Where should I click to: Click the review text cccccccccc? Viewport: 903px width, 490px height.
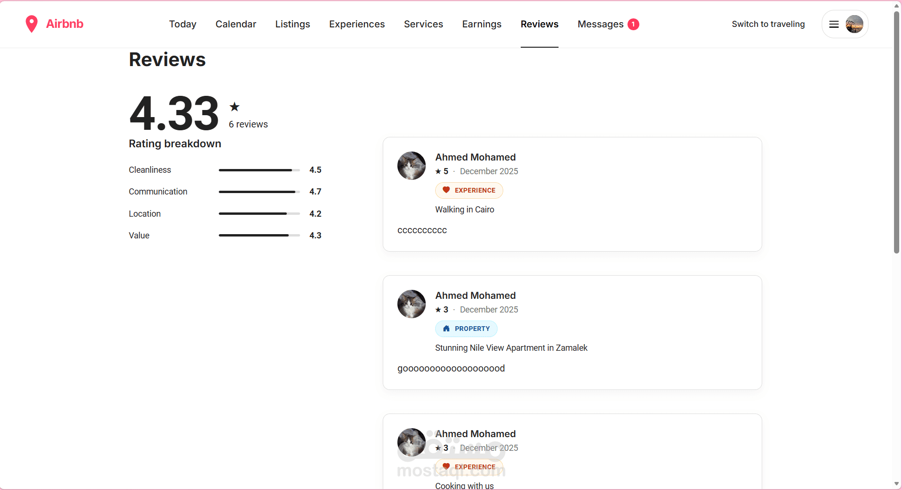pyautogui.click(x=422, y=230)
